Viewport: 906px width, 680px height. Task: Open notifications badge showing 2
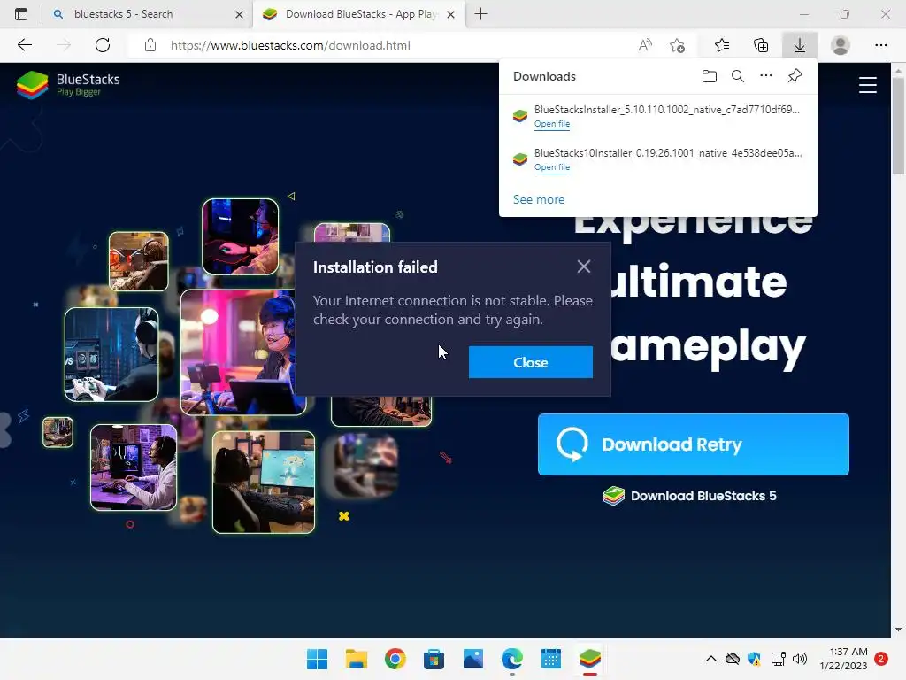click(881, 659)
